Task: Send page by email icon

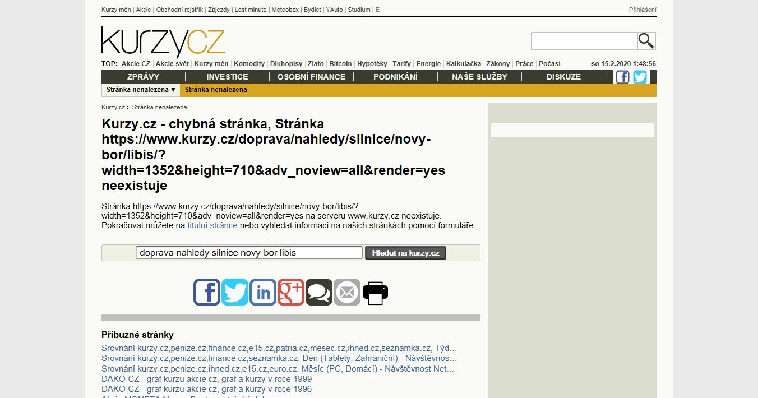Action: tap(347, 292)
